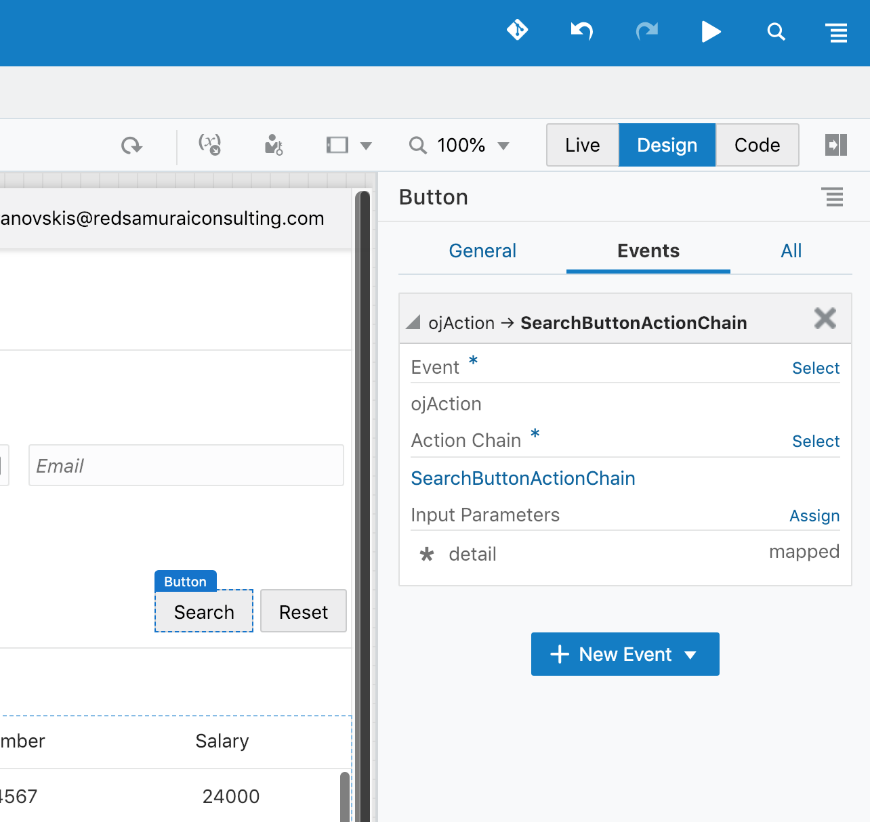Viewport: 870px width, 822px height.
Task: Click the Undo icon in the header
Action: (x=581, y=31)
